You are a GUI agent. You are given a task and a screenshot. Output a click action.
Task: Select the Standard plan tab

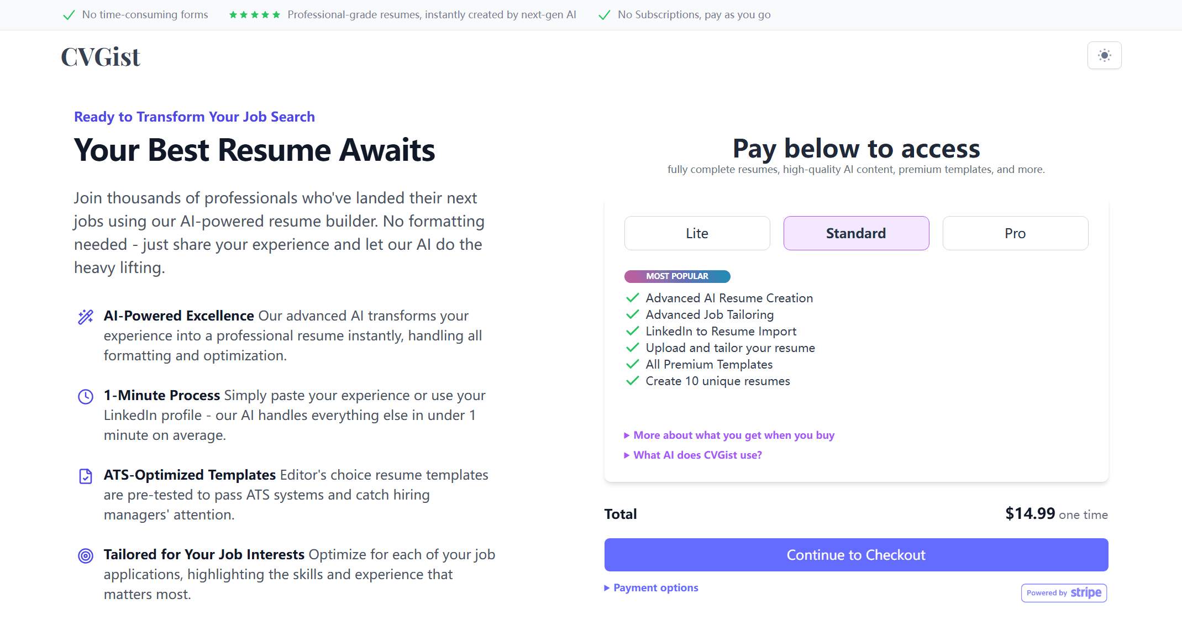click(856, 233)
